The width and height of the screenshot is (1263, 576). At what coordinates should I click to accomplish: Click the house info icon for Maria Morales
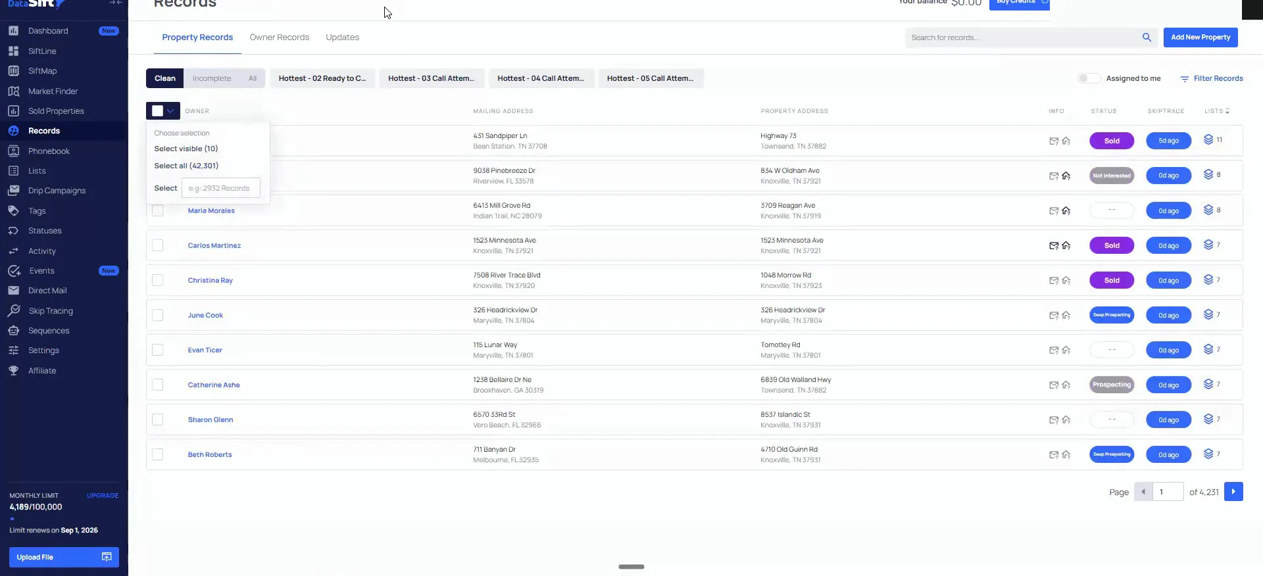tap(1066, 211)
